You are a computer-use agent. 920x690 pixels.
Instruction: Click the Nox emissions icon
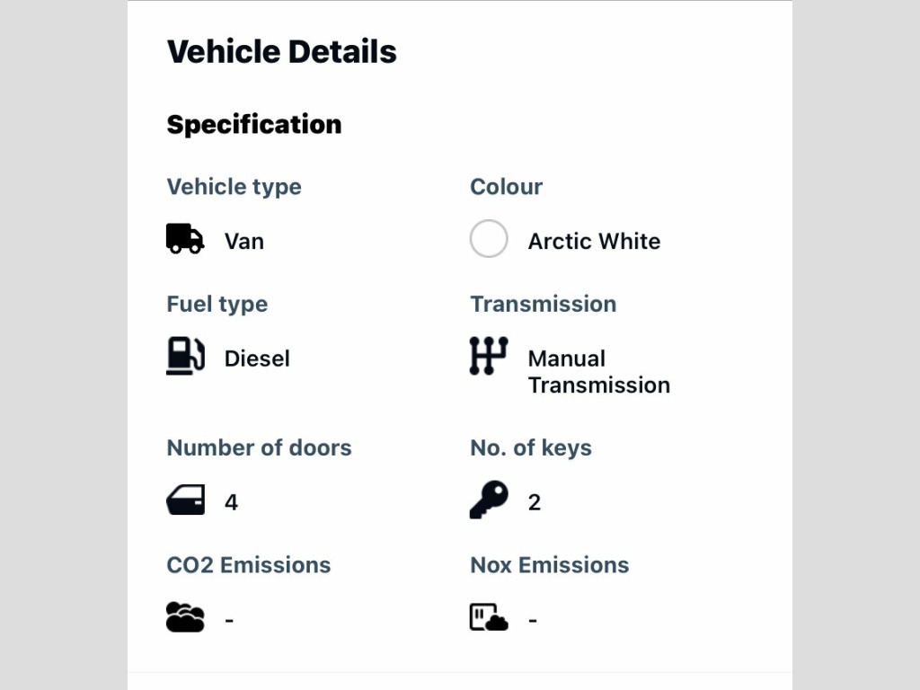coord(489,616)
